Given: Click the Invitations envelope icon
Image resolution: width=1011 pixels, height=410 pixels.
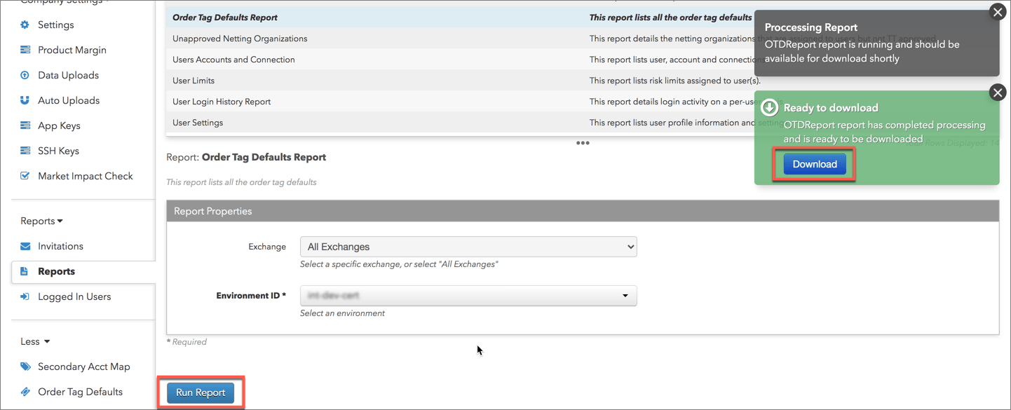Looking at the screenshot, I should click(25, 246).
